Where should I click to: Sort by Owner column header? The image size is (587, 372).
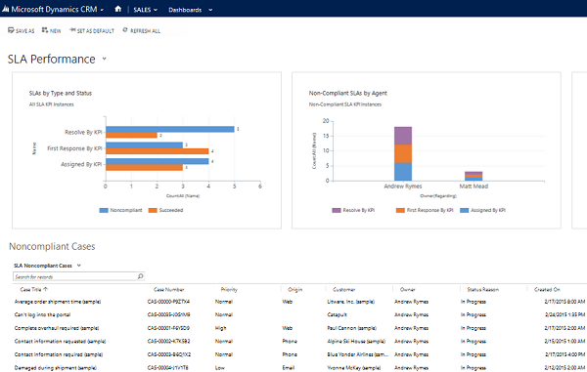pos(408,289)
